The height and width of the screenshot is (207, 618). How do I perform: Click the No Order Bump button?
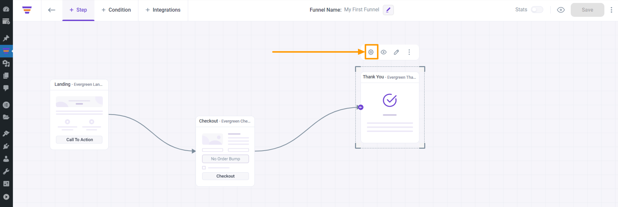[x=225, y=159]
